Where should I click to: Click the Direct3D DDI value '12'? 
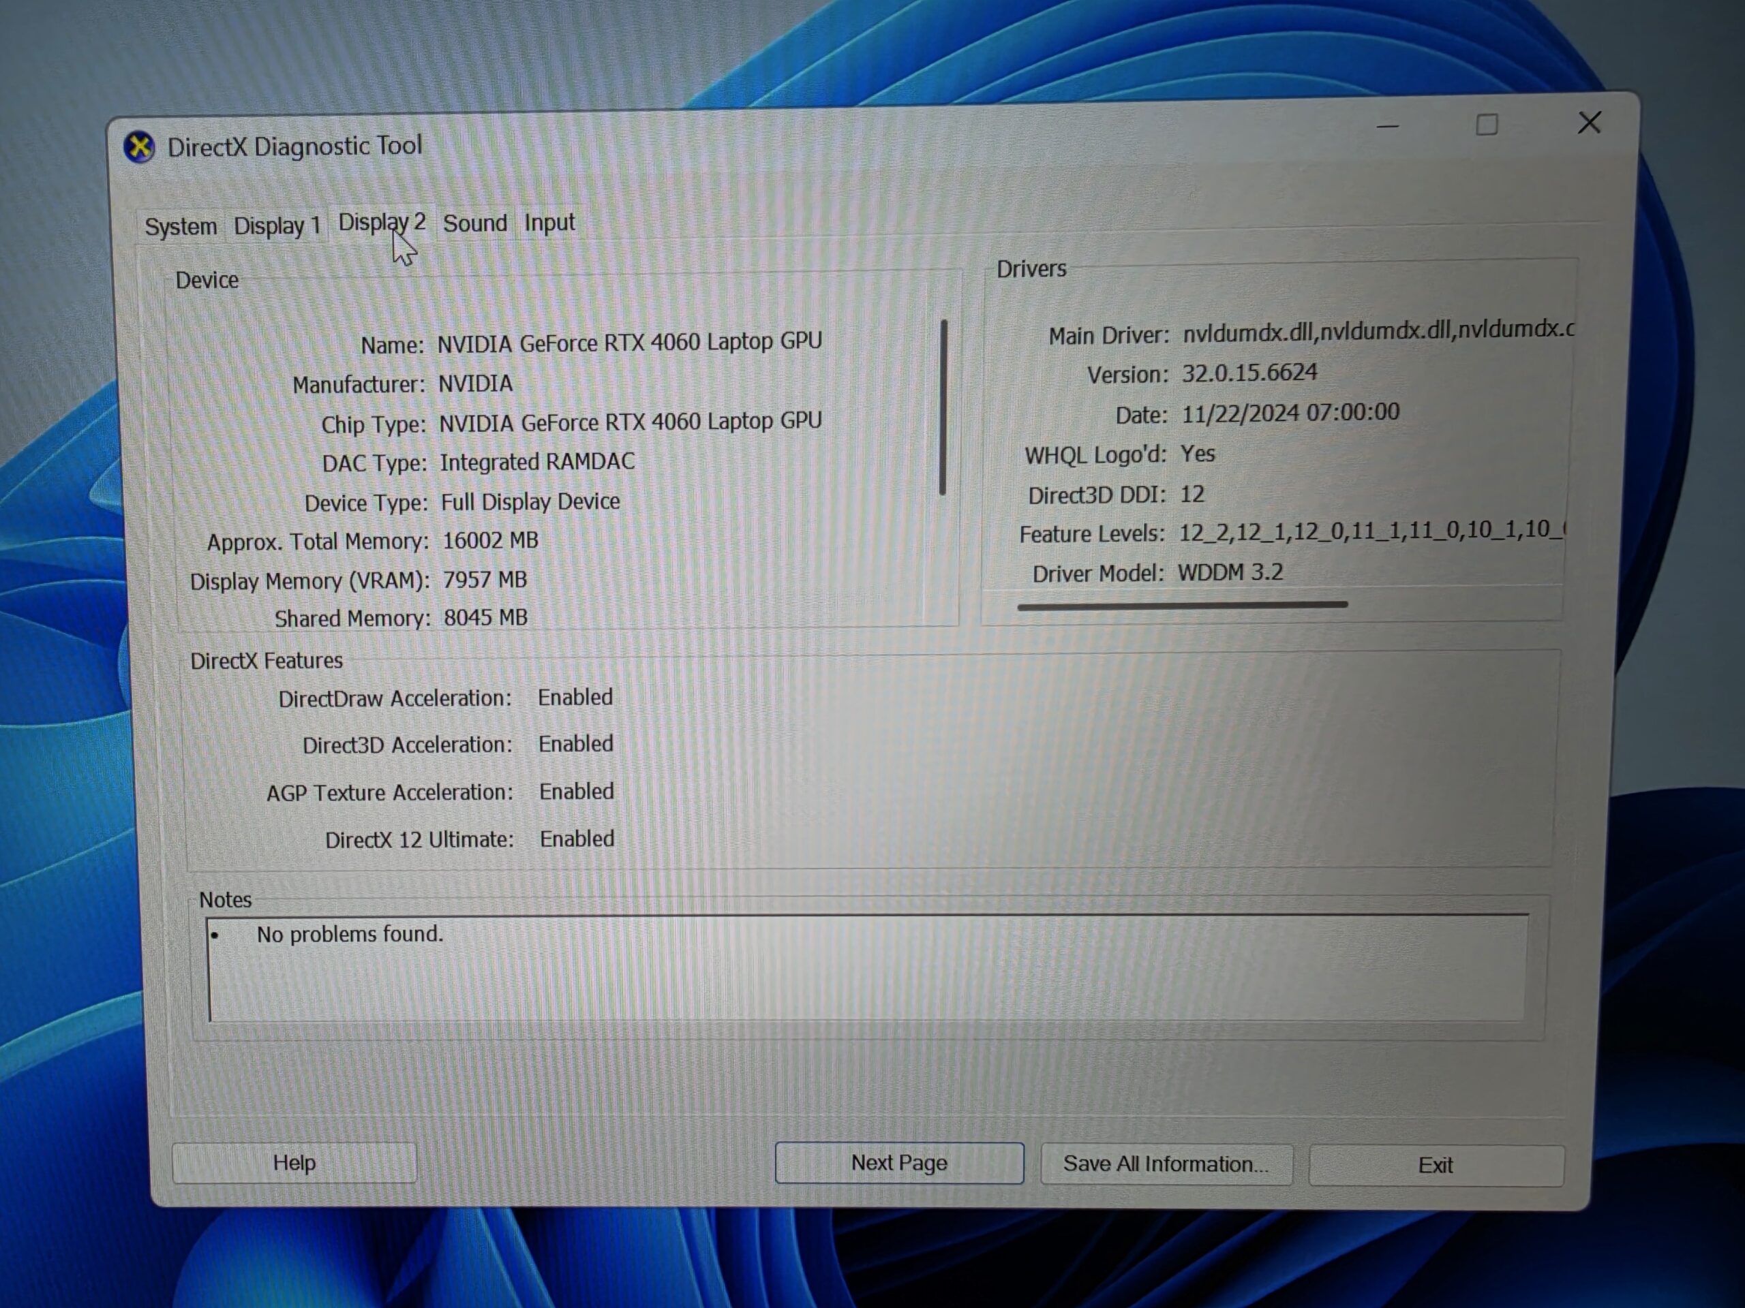tap(1192, 495)
